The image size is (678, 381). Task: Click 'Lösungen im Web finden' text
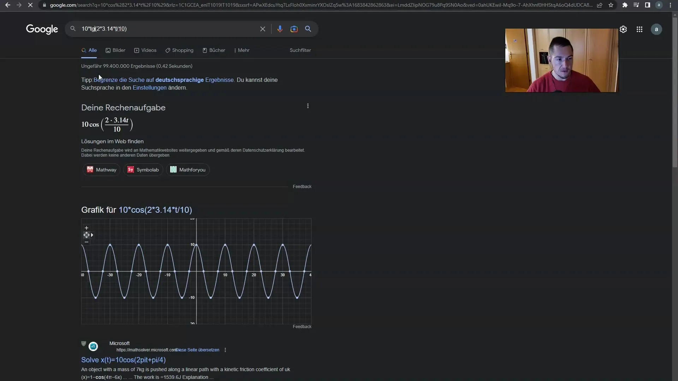(x=112, y=141)
